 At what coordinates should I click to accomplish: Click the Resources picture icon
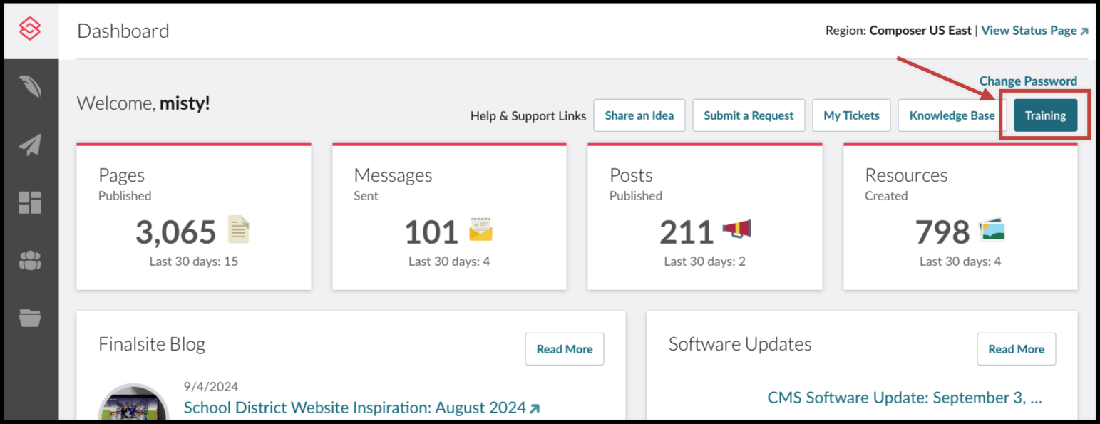992,230
